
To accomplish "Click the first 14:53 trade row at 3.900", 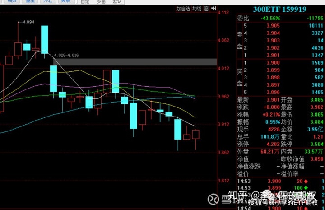I will [280, 181].
